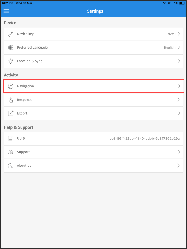Open the Preferred Language chevron
Viewport: 187px width, 249px height.
point(178,47)
